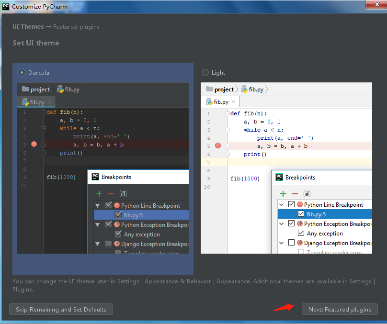Select fib.py tab in Light preview
The image size is (387, 324).
pyautogui.click(x=217, y=102)
